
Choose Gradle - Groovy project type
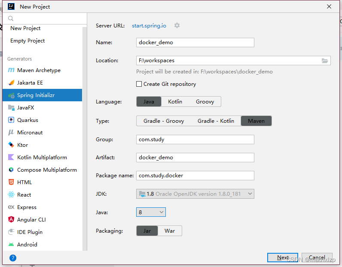(164, 121)
